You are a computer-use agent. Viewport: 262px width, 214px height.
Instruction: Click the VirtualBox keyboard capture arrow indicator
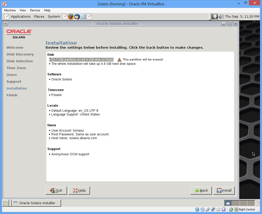coord(236,209)
